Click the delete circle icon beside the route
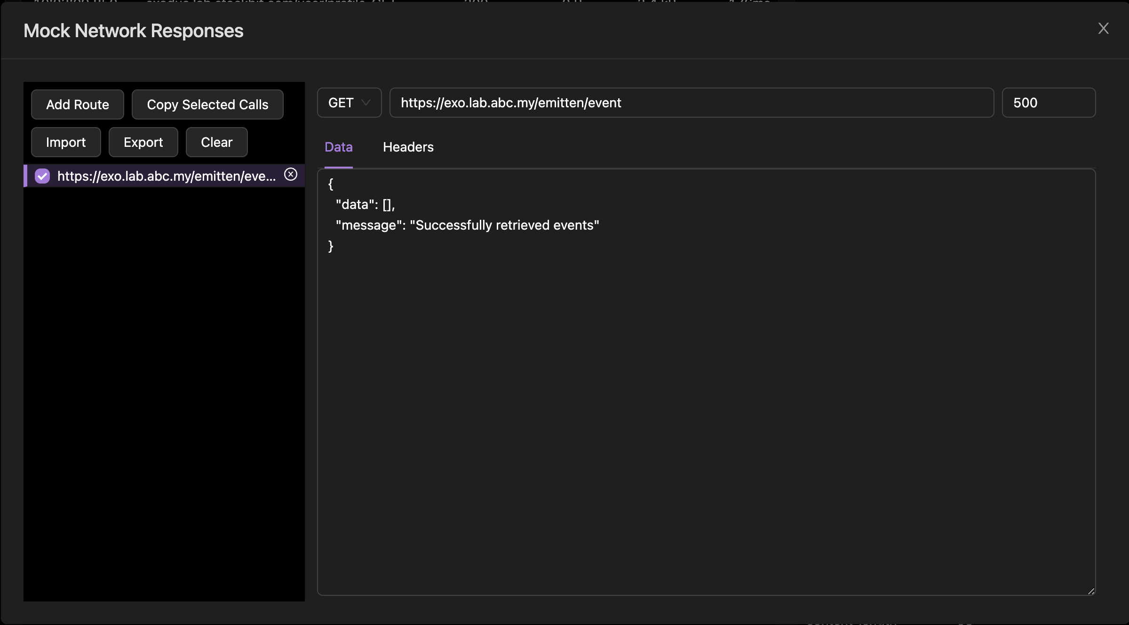The width and height of the screenshot is (1129, 625). [x=291, y=174]
